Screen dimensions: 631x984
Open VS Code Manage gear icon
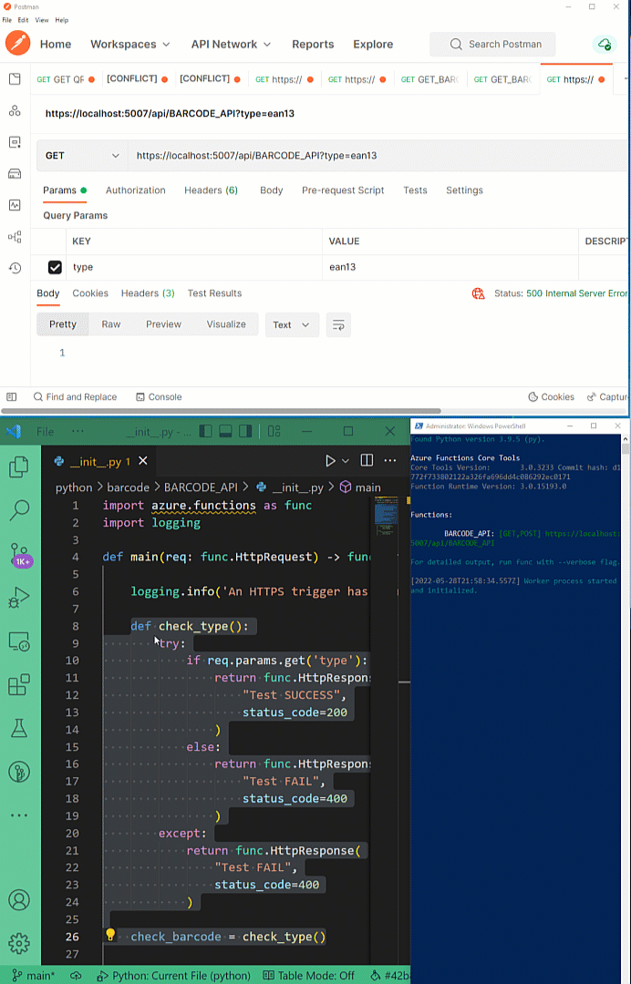[19, 943]
